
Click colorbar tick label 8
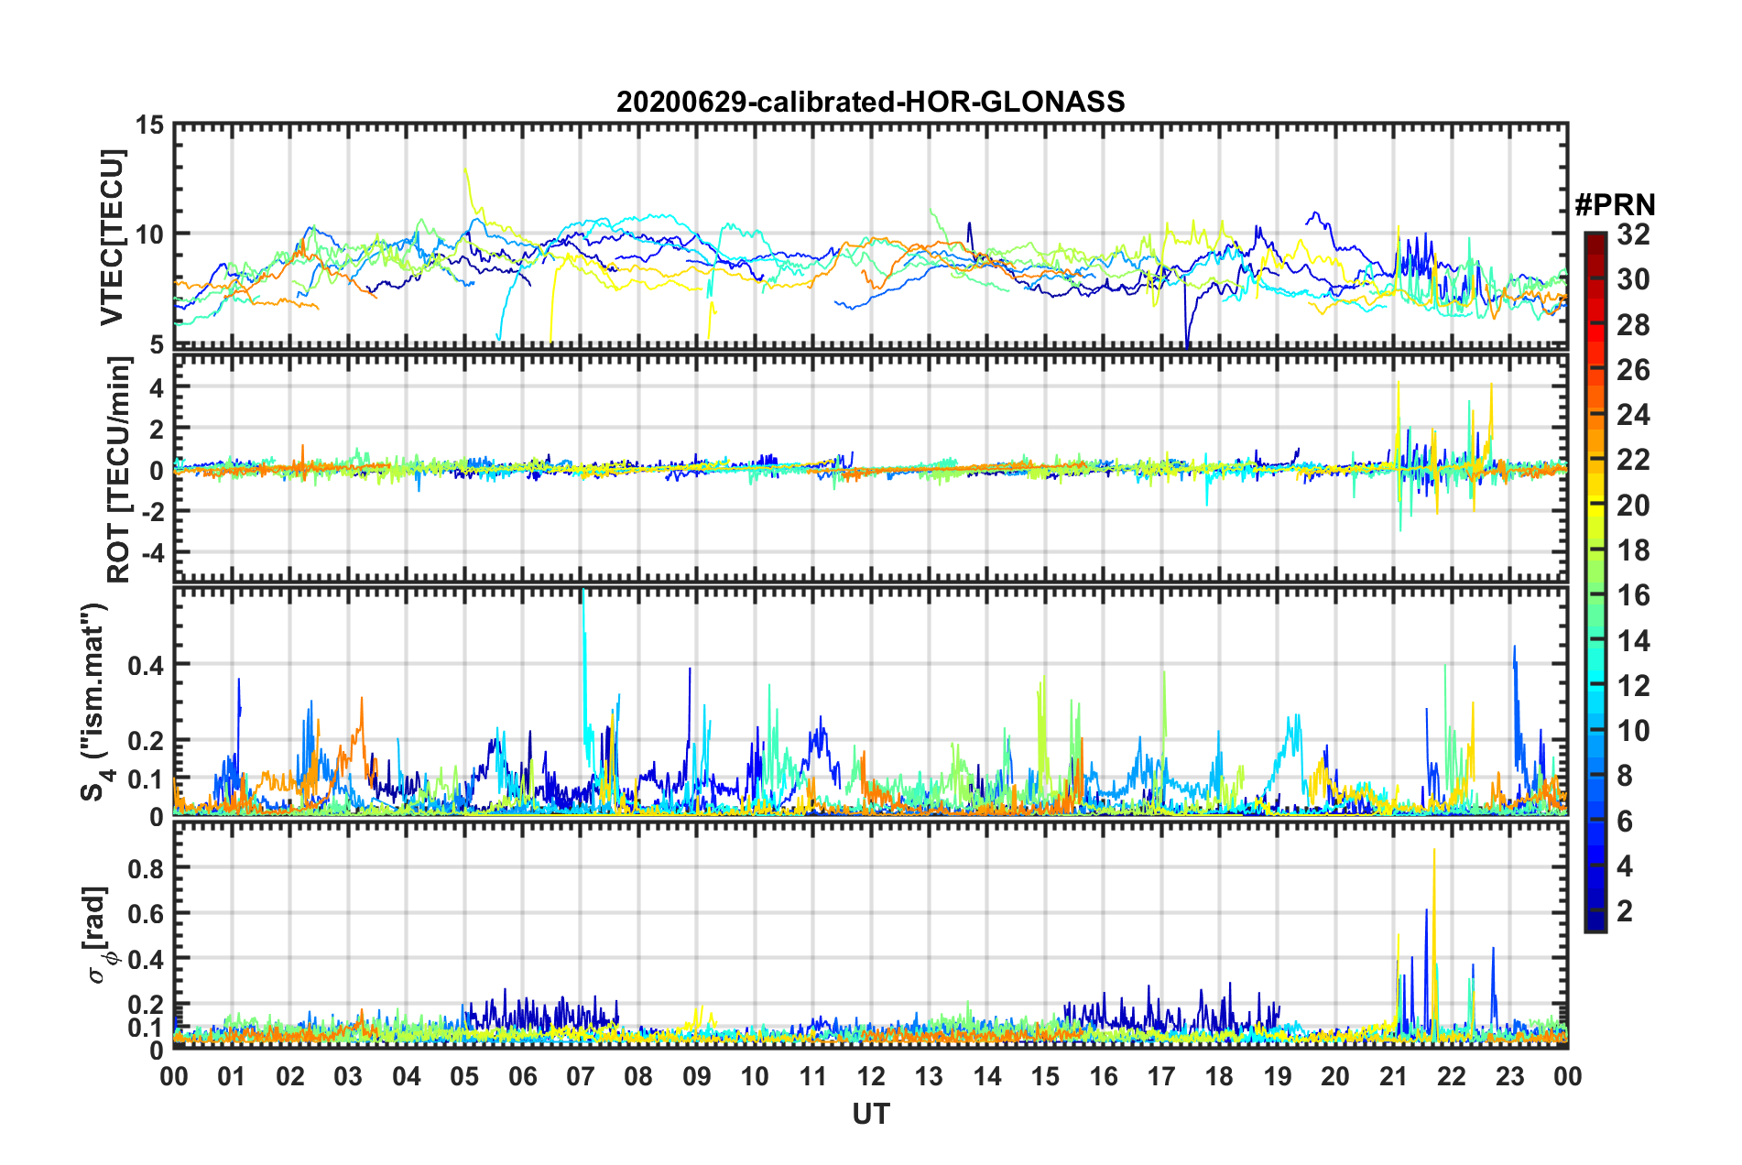pyautogui.click(x=1625, y=776)
